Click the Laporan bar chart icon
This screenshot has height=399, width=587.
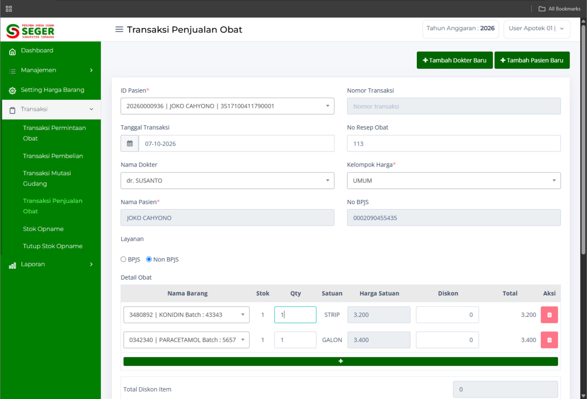click(12, 265)
